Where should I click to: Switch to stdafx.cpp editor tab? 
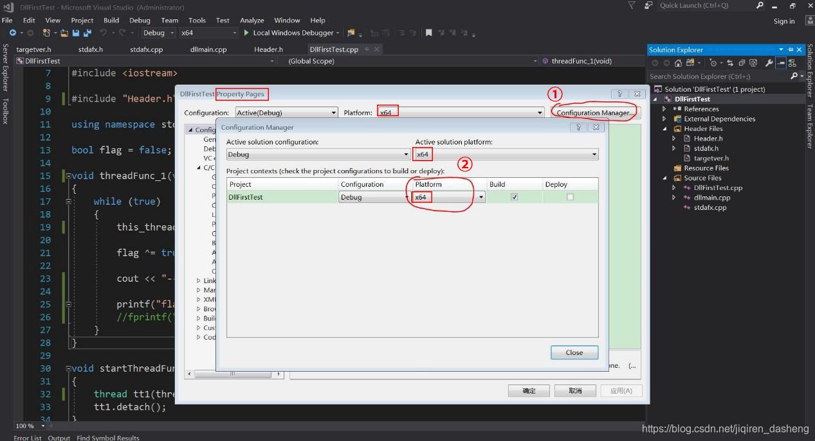tap(147, 49)
